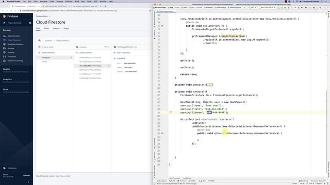Viewport: 330px width, 185px height.
Task: Click the override gutter icon on line 122
Action: (x=162, y=133)
